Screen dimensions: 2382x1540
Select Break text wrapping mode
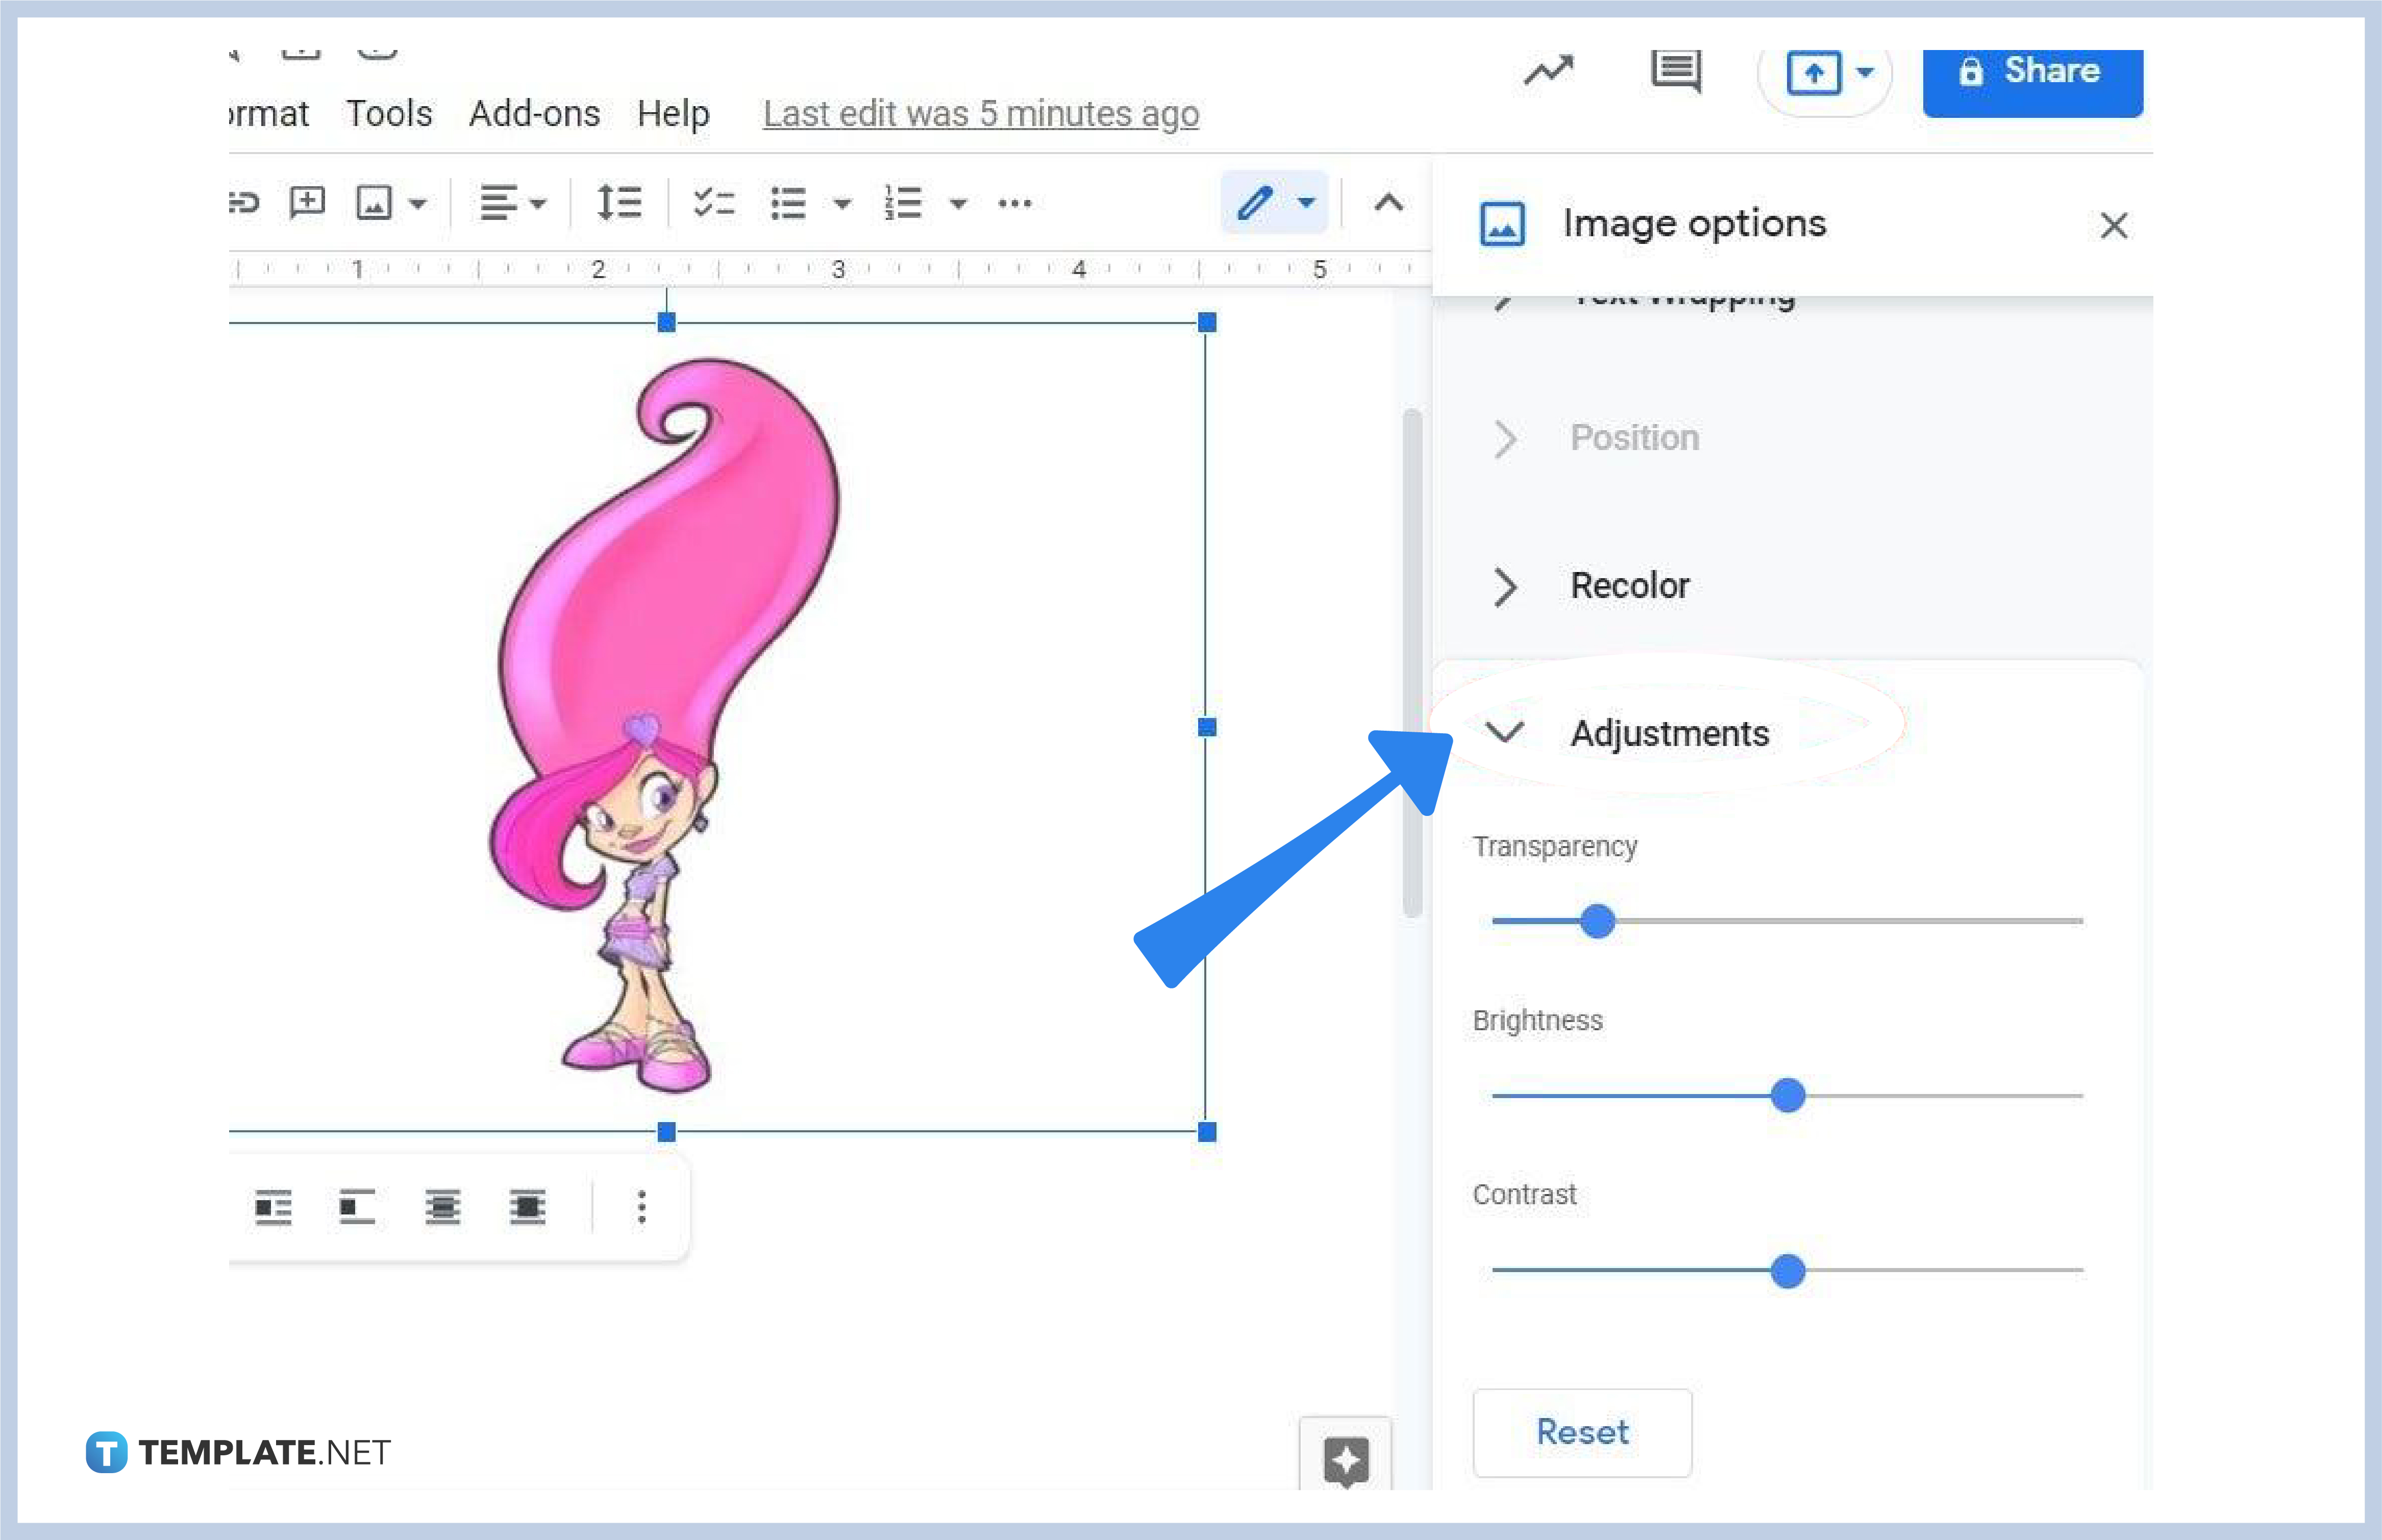pyautogui.click(x=442, y=1207)
